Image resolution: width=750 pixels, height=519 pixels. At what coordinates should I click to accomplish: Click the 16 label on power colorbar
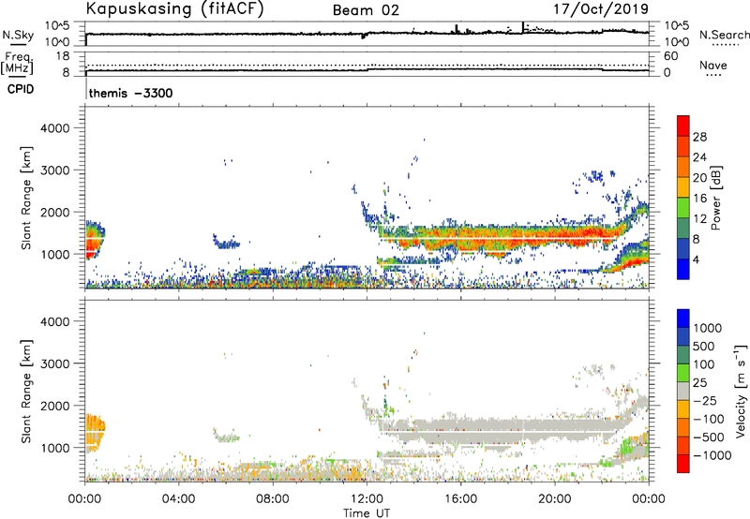click(699, 199)
